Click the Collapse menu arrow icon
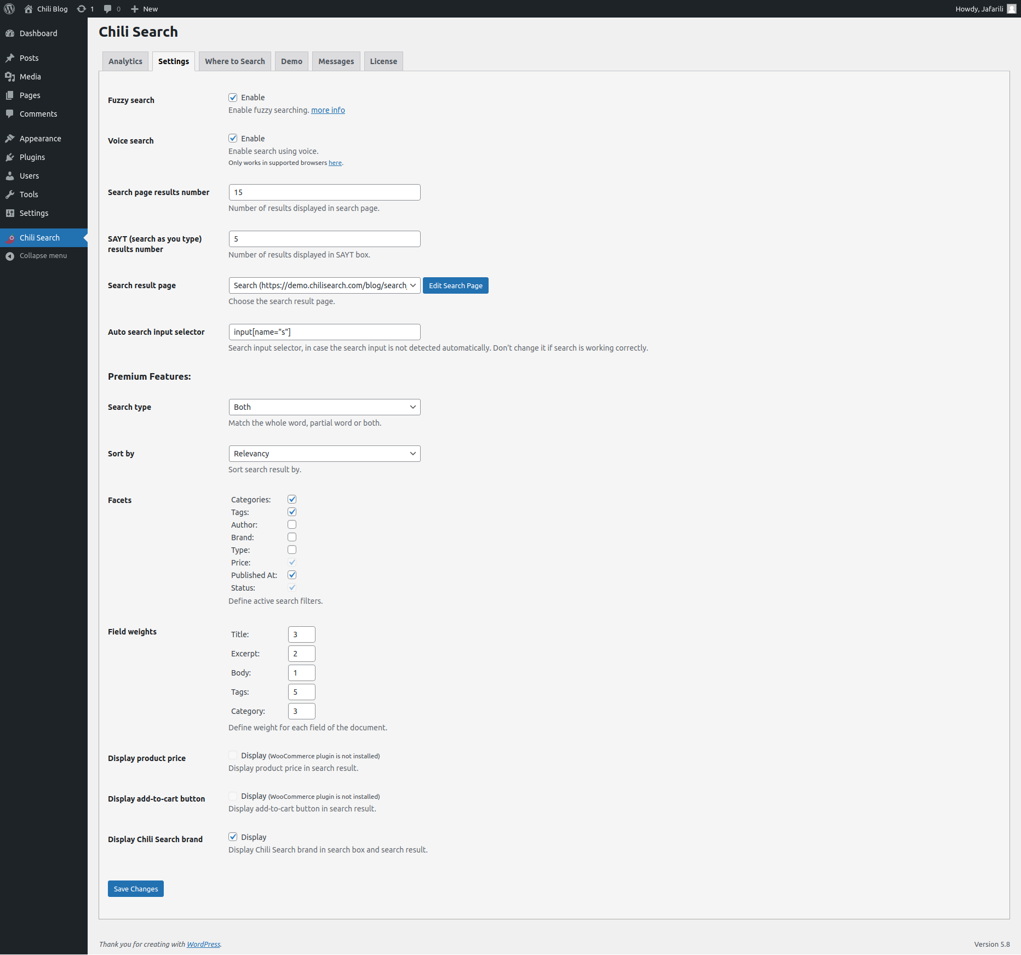1021x955 pixels. pyautogui.click(x=10, y=256)
